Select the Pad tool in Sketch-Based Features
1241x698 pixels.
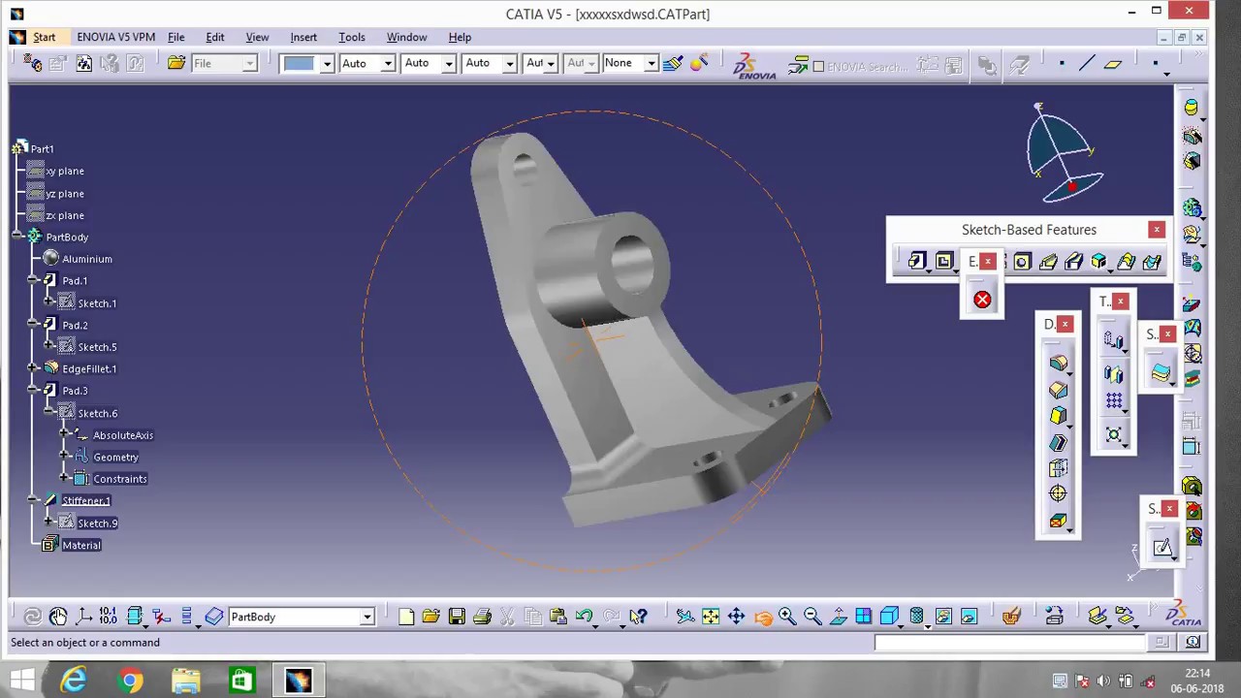tap(916, 261)
